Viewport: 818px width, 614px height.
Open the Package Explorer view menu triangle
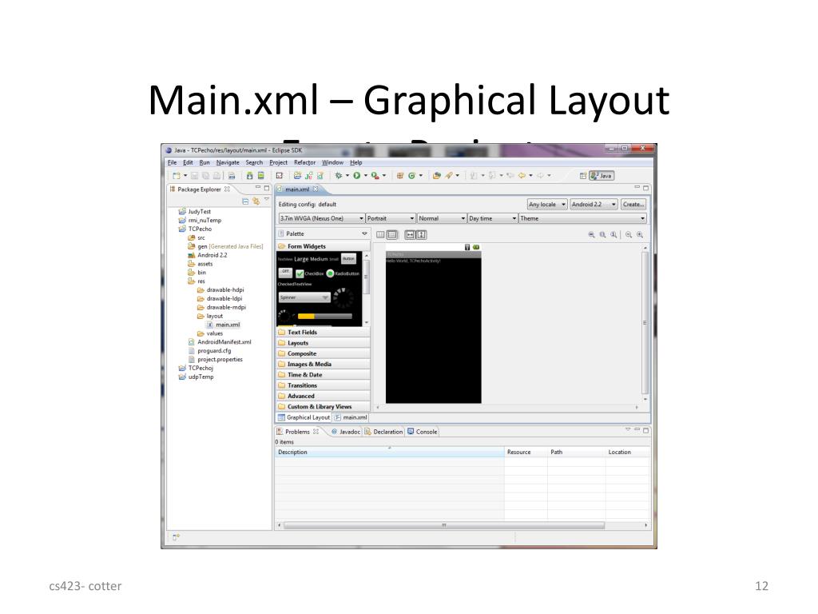click(267, 199)
